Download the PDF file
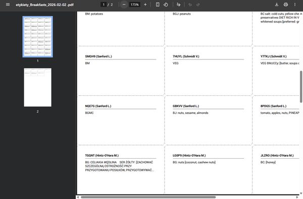The width and height of the screenshot is (303, 199). 277,5
